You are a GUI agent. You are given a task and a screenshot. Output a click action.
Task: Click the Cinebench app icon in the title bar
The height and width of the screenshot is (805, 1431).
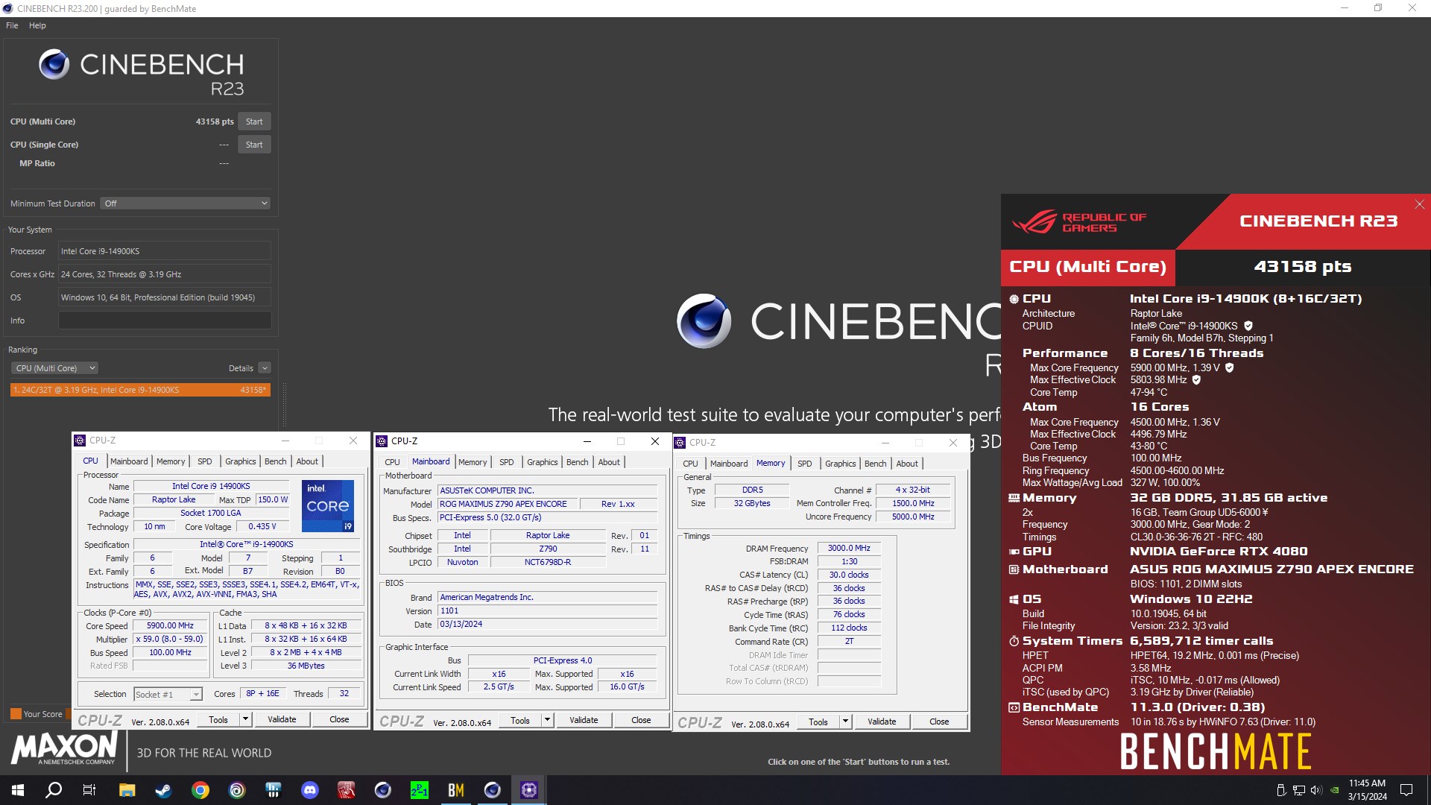7,8
